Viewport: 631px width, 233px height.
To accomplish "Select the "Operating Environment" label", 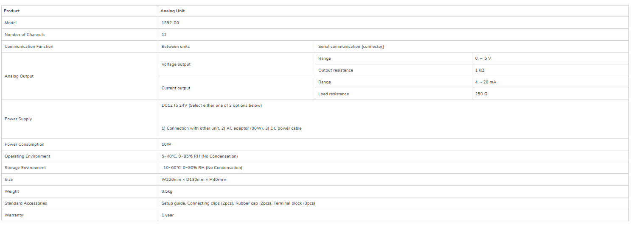I will pos(28,156).
